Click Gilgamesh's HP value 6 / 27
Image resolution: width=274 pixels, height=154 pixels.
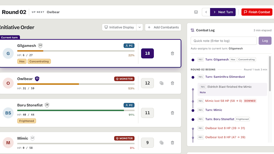(28, 55)
